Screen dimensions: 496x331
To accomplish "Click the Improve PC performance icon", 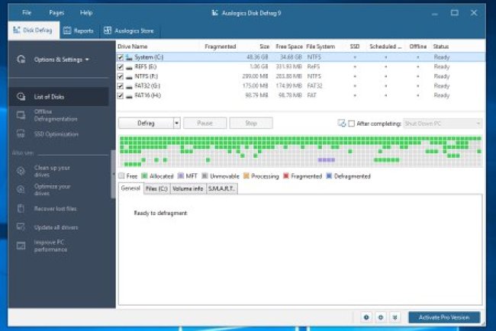I will pos(21,246).
